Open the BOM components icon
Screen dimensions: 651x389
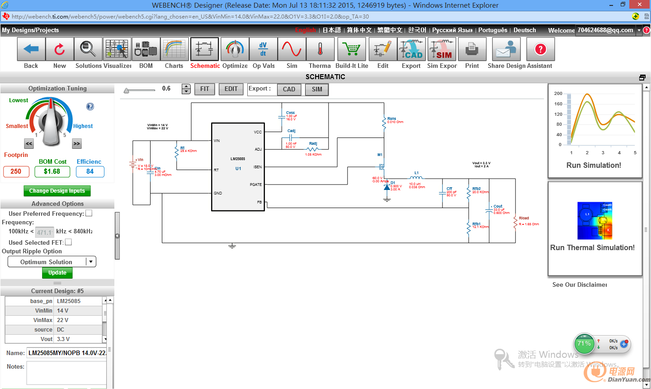point(146,49)
